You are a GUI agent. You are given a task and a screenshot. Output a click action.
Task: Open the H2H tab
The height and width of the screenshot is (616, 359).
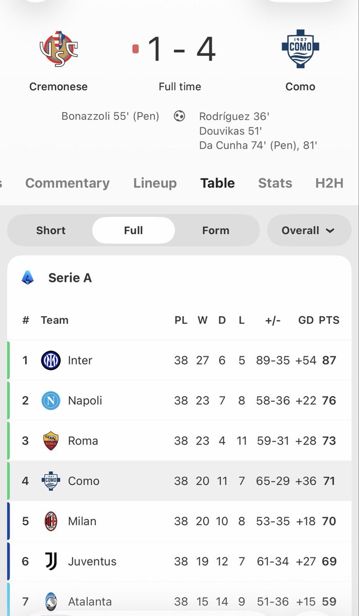[x=329, y=183]
